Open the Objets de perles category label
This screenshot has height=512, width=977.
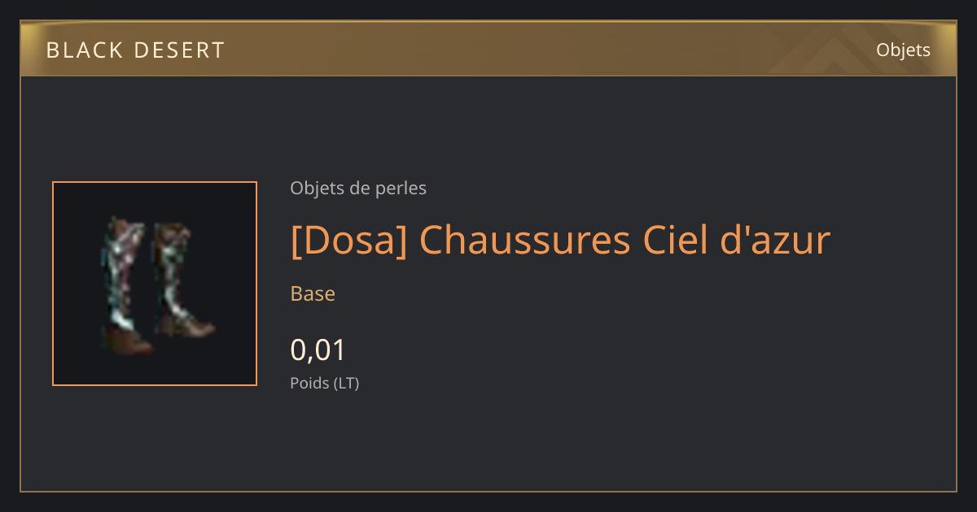pos(358,189)
